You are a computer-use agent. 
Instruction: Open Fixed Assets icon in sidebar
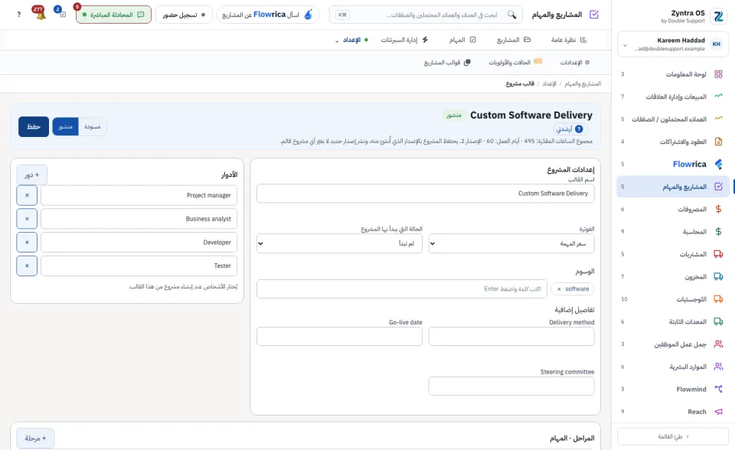pyautogui.click(x=718, y=321)
